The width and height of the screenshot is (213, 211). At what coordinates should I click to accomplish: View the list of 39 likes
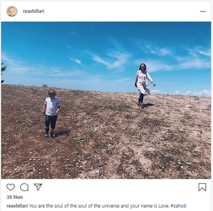[x=15, y=197]
